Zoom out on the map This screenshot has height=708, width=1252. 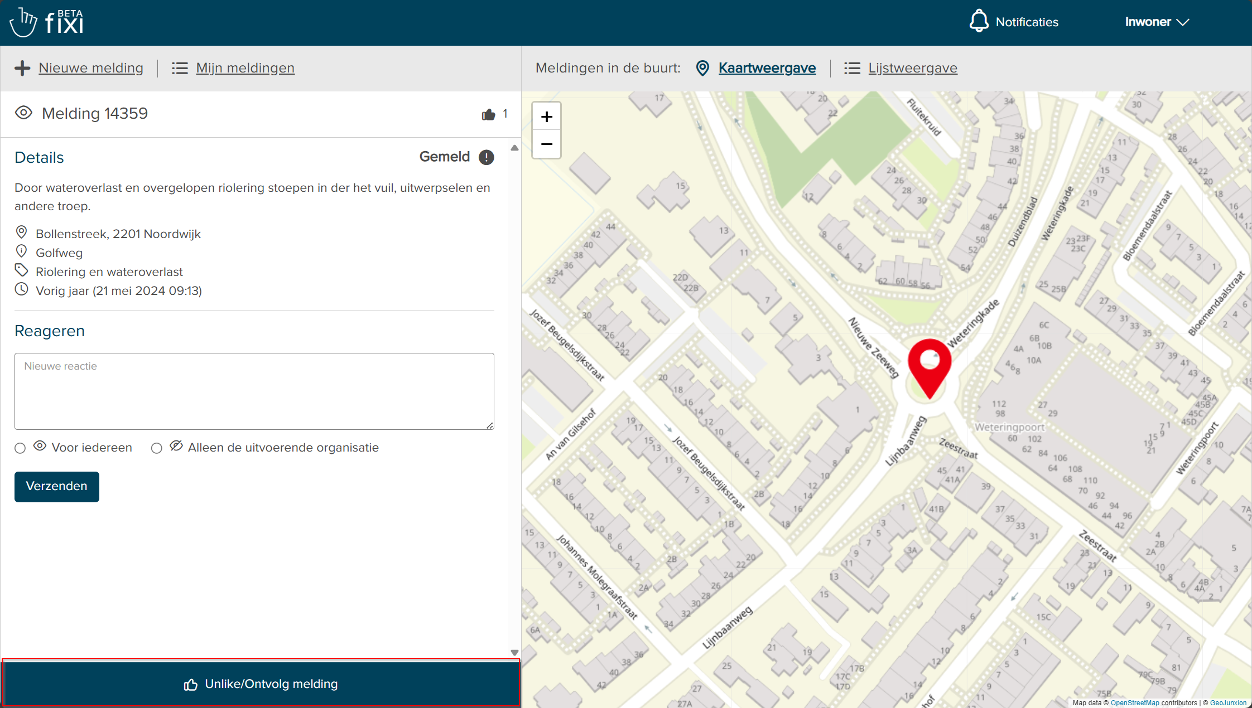pyautogui.click(x=547, y=144)
